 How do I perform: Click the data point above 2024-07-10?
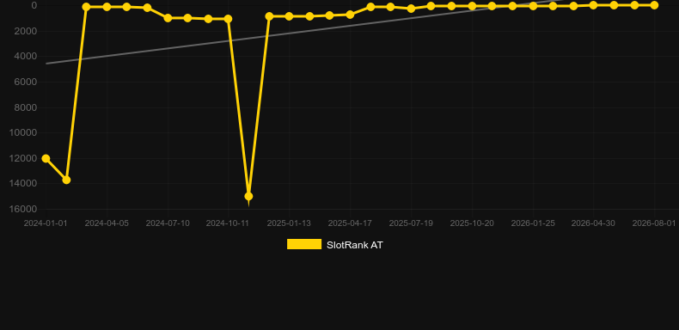tap(168, 18)
